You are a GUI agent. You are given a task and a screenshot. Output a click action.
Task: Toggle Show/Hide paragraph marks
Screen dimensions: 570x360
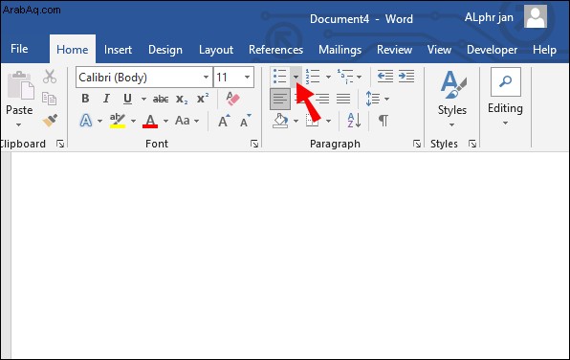click(x=384, y=121)
